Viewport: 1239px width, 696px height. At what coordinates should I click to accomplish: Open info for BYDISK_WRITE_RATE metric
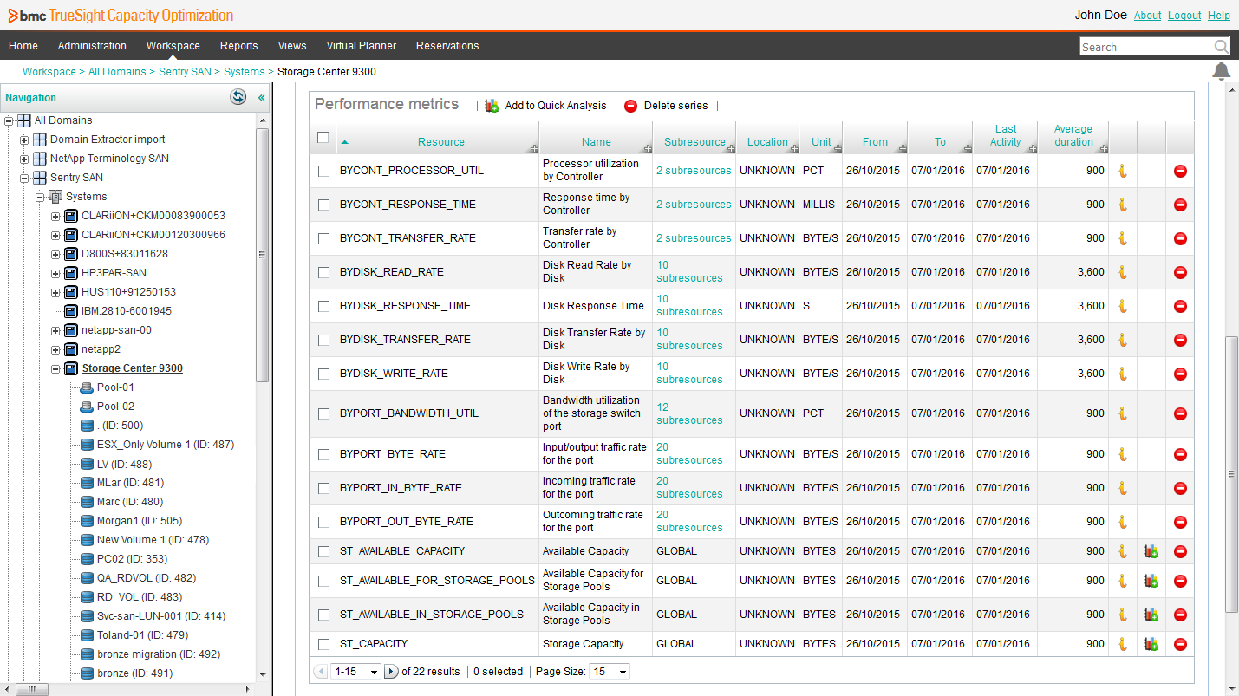click(1121, 374)
